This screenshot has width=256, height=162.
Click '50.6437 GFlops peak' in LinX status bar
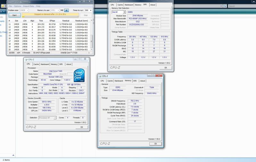click(x=42, y=53)
